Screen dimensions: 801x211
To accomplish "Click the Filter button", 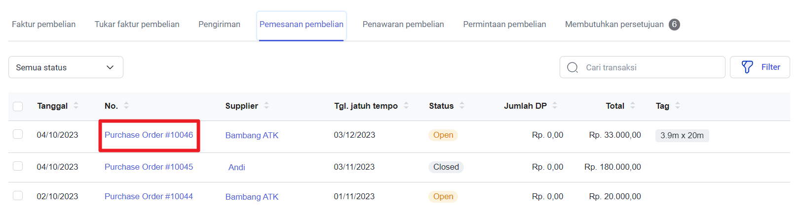I will [760, 67].
